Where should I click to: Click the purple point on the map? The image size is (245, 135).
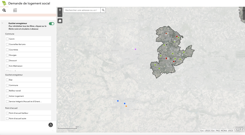136,49
